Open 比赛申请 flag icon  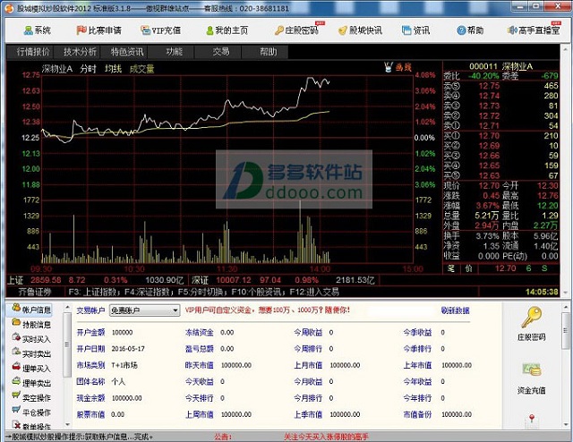(81, 30)
